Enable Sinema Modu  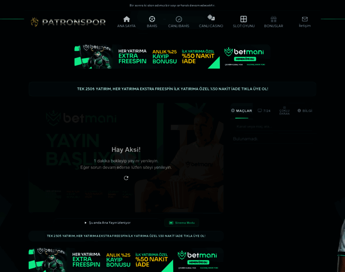tap(182, 223)
